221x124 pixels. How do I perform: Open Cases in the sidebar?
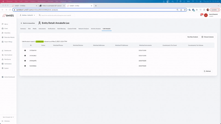click(5, 28)
